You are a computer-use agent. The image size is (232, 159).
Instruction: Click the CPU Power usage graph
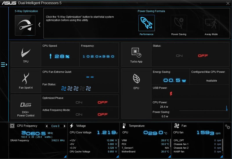(x=203, y=107)
